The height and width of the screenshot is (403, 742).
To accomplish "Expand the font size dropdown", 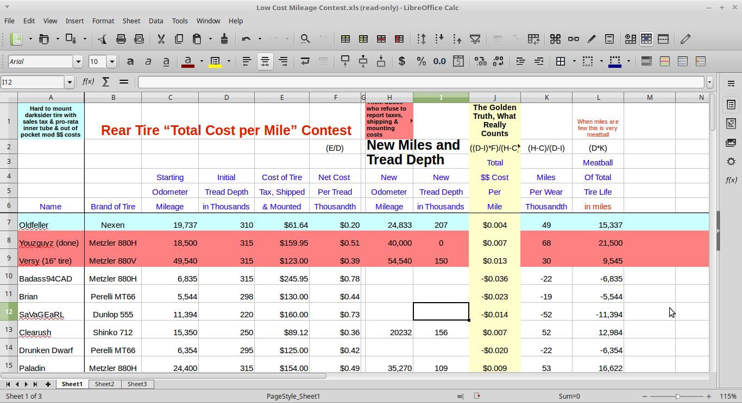I will (112, 61).
